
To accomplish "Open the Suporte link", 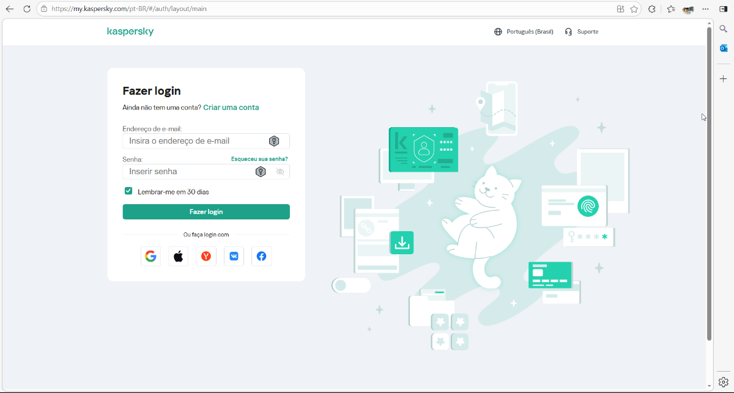I will pos(588,32).
